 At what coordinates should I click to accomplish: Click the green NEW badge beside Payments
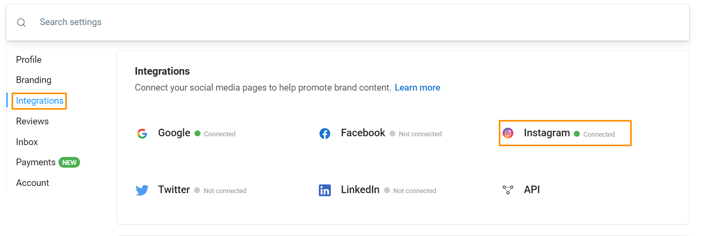[x=69, y=162]
